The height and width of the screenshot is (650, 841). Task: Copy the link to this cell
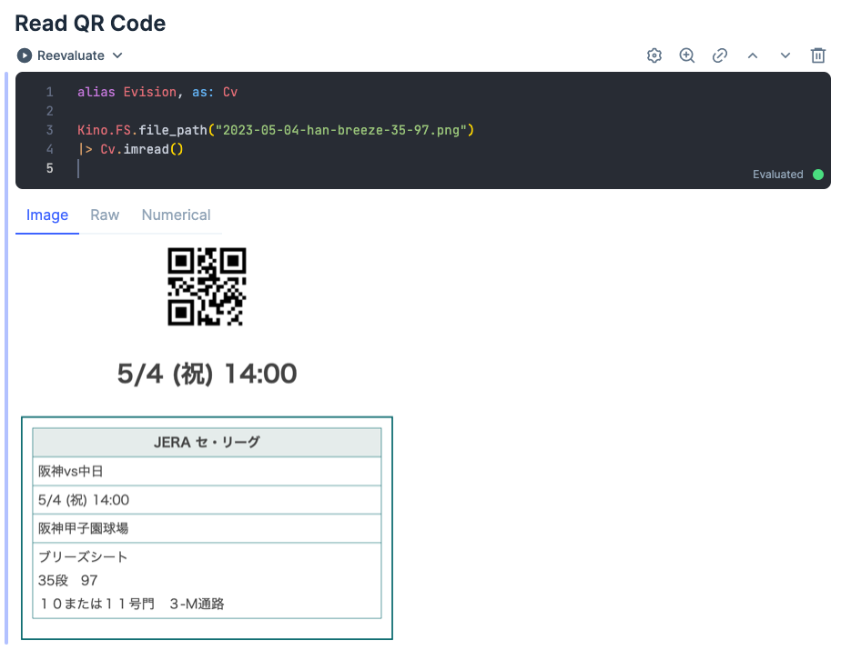720,55
